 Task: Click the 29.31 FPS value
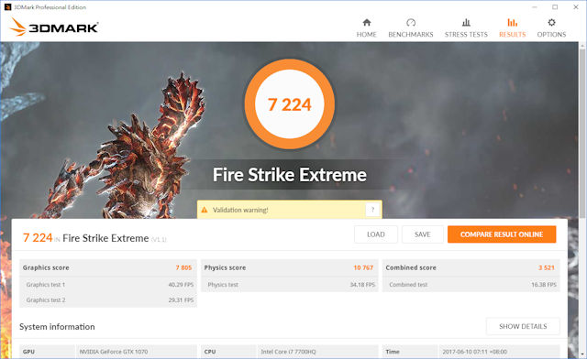point(181,299)
